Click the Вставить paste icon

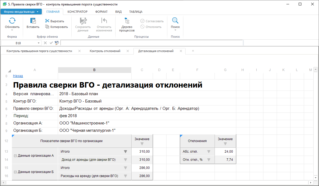pos(33,21)
